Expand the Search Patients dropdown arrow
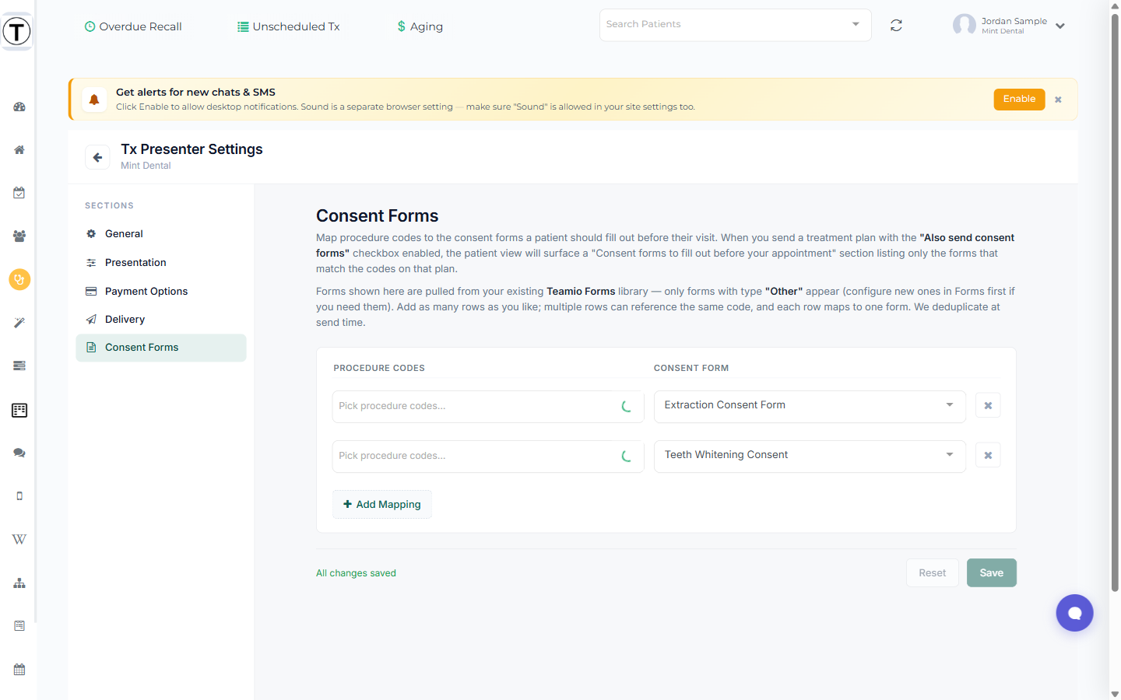This screenshot has width=1121, height=700. point(856,24)
